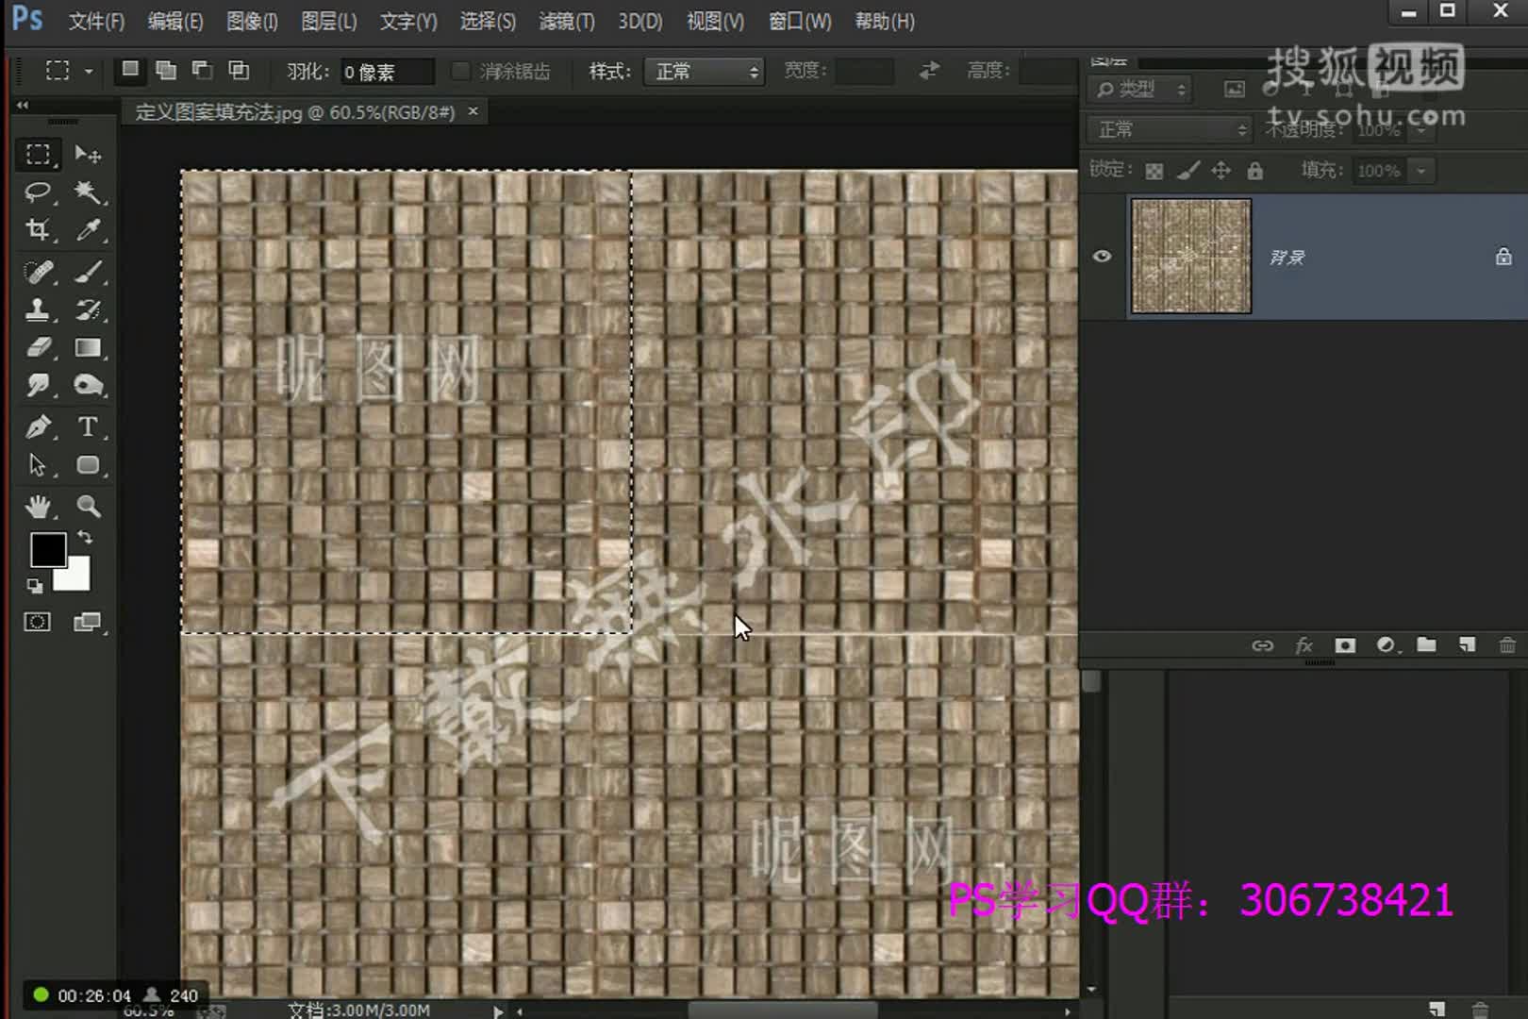Select the Crop tool

38,230
